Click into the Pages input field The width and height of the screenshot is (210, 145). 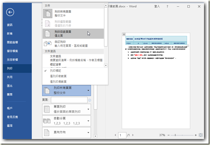(x=69, y=100)
